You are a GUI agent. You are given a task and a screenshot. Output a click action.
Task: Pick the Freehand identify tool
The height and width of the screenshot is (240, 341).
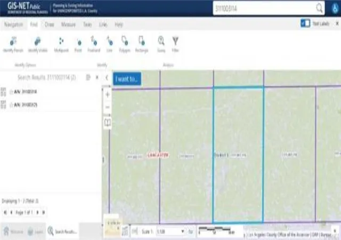(94, 44)
